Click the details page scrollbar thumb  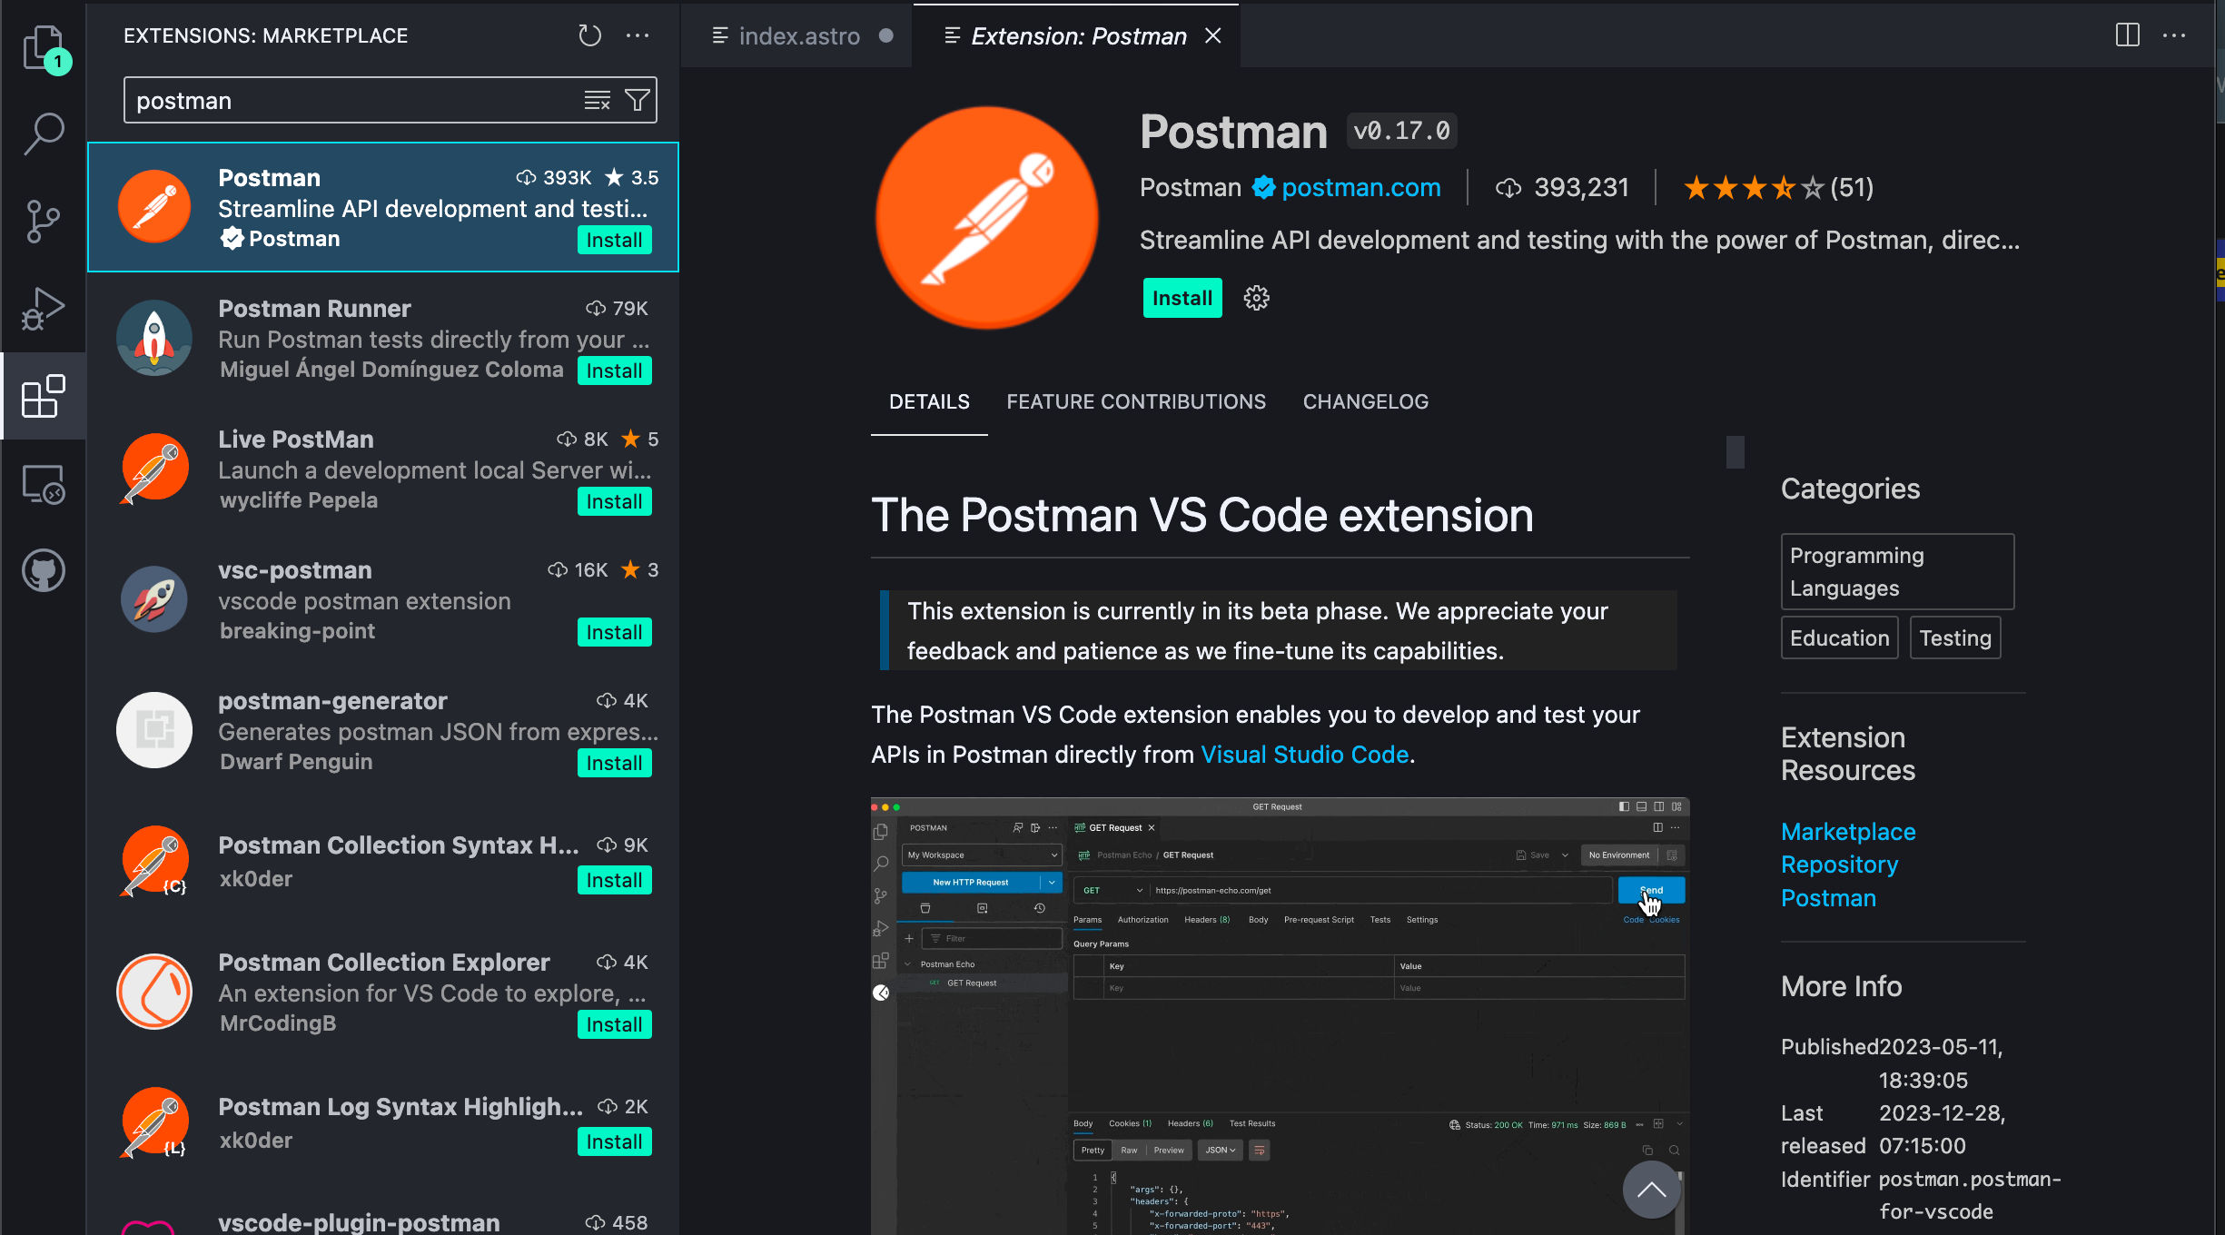tap(1735, 452)
